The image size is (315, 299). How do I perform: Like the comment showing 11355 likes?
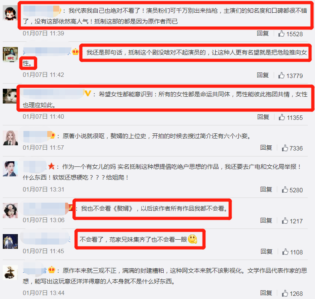click(x=282, y=117)
